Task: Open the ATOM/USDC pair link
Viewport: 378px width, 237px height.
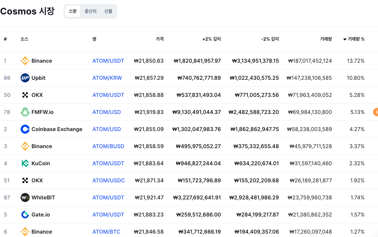Action: 108,180
